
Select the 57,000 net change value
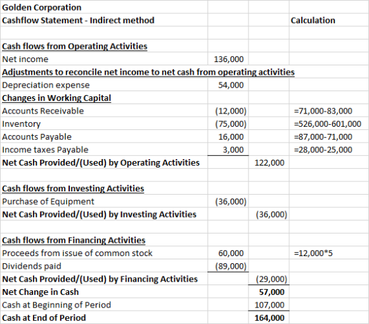click(271, 292)
